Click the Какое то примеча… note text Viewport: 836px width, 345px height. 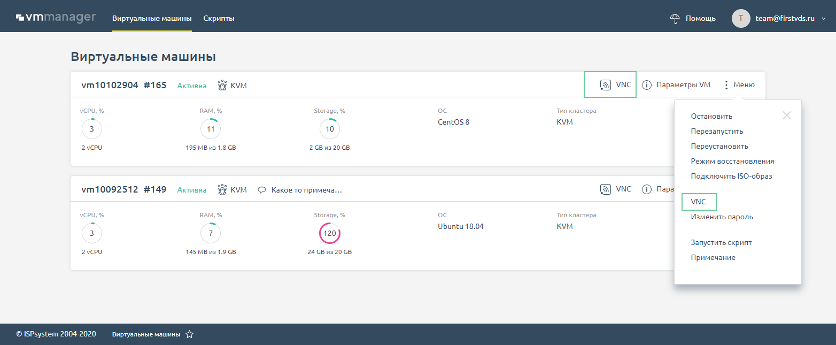306,190
